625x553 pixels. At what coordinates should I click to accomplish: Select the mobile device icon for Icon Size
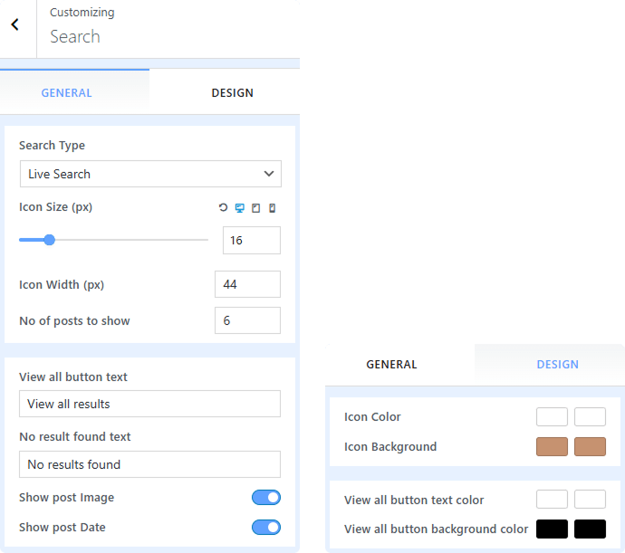(272, 208)
